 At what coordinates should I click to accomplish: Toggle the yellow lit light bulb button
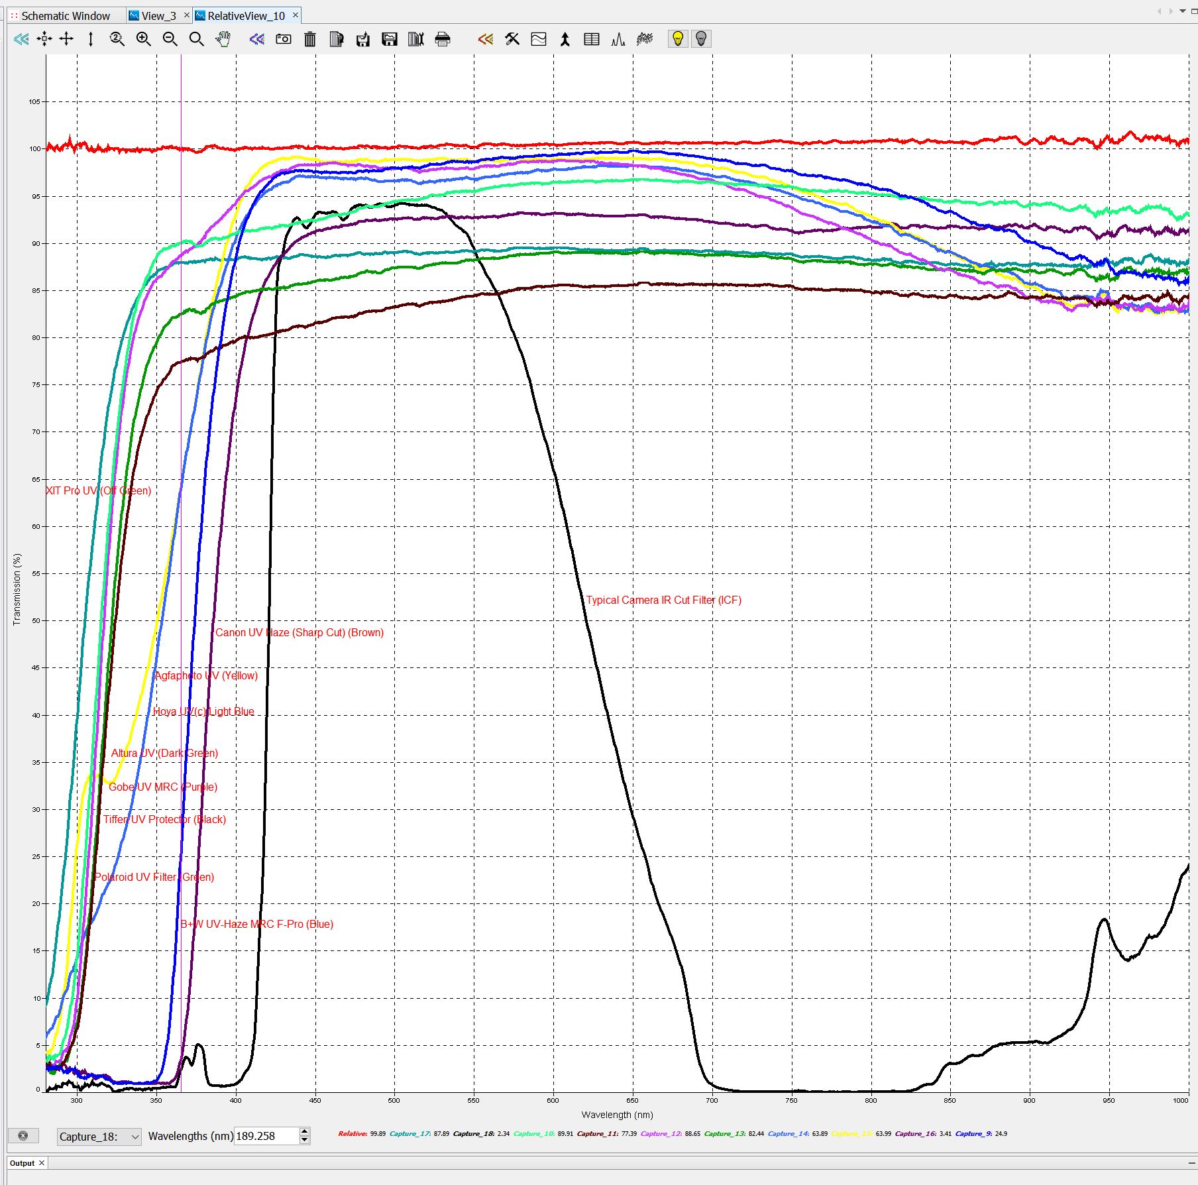pos(678,39)
